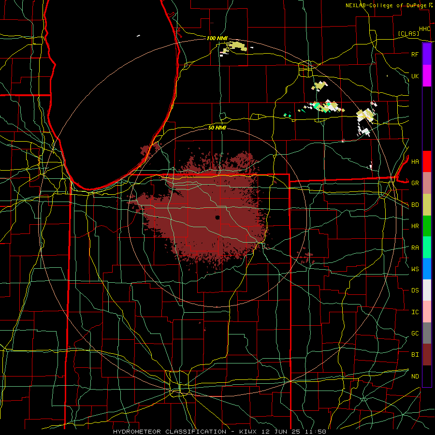Click the gray GC legend swatch

pyautogui.click(x=427, y=333)
